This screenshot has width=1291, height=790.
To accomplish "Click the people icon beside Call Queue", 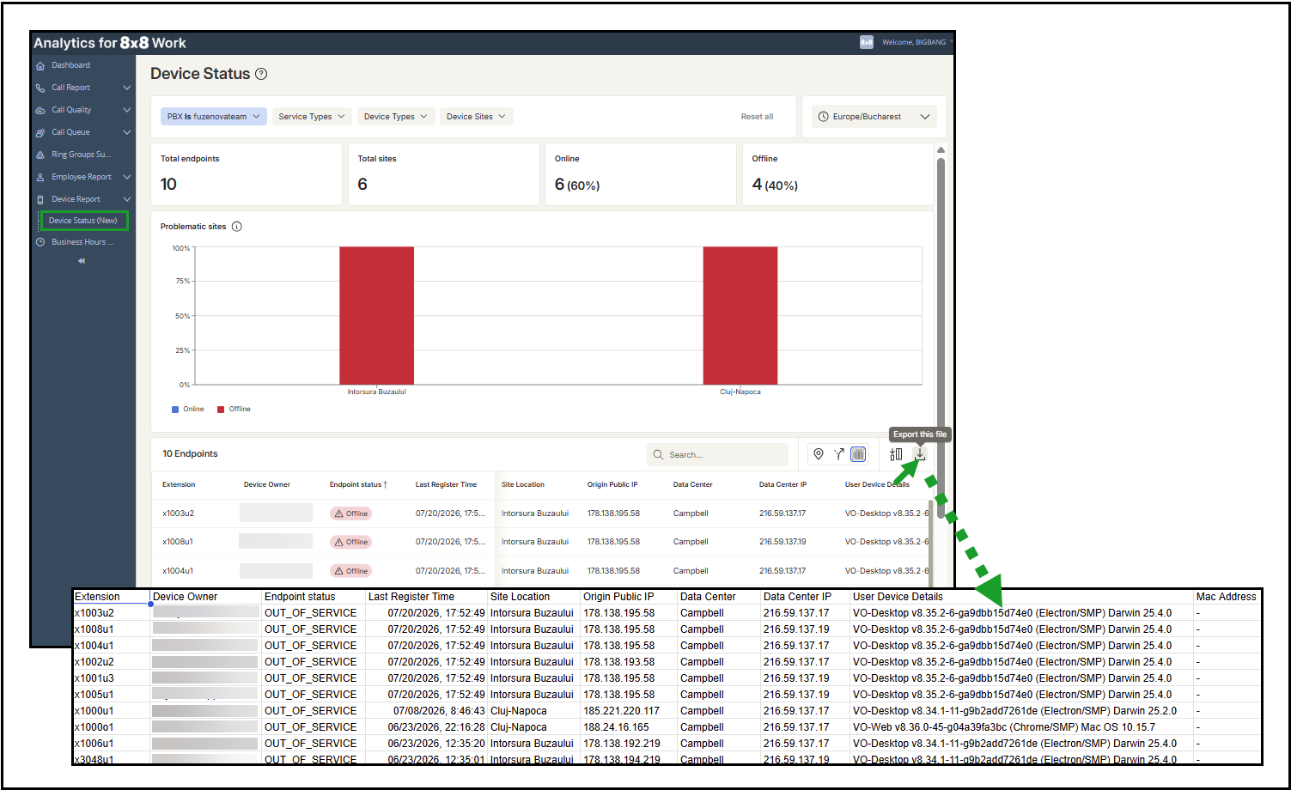I will (x=40, y=132).
